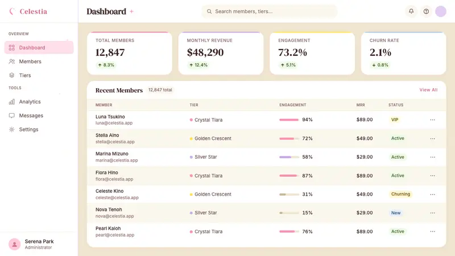
Task: Open row options for Marina Mizuno
Action: click(432, 157)
